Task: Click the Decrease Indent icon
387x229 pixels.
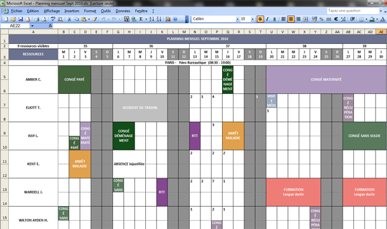Action: point(353,19)
